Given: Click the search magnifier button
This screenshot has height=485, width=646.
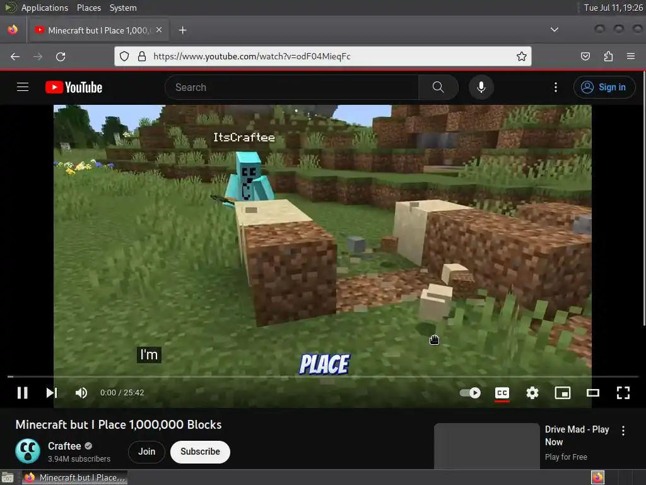Looking at the screenshot, I should point(438,87).
